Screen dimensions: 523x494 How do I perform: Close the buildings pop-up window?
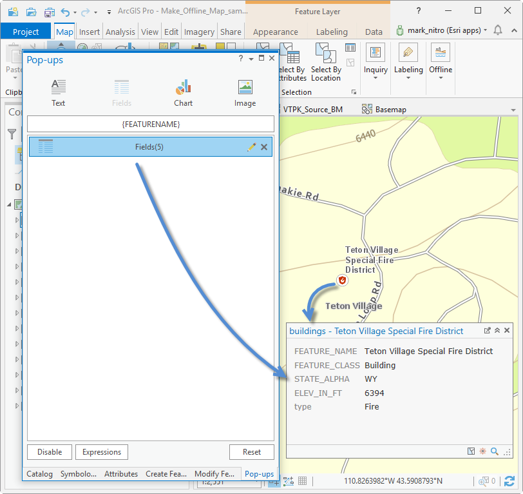tap(507, 330)
